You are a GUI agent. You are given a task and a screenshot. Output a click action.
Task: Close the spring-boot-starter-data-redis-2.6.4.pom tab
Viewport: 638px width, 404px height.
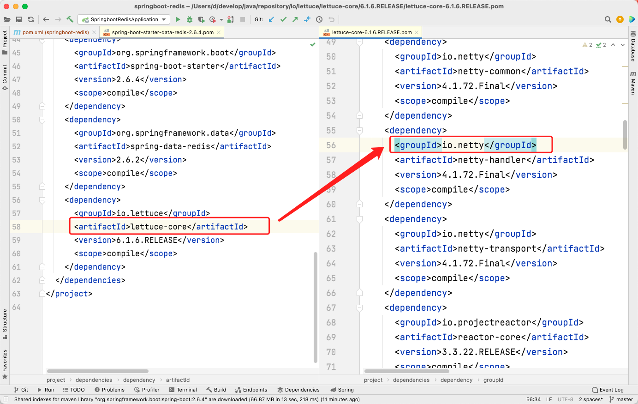pyautogui.click(x=219, y=32)
